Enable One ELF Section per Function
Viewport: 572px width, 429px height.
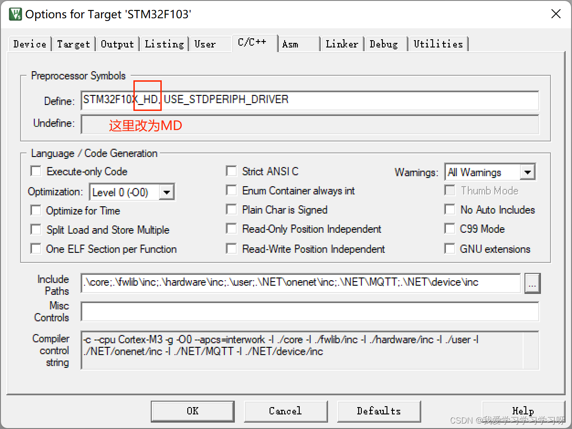point(36,249)
